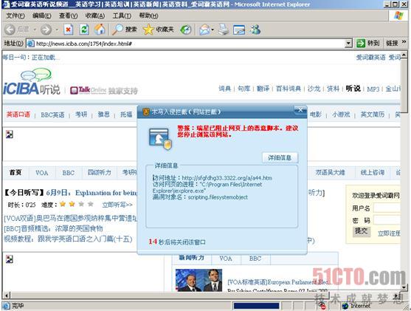Open the 工具(T) menu
Viewport: 411px width, 311px height.
pyautogui.click(x=122, y=16)
